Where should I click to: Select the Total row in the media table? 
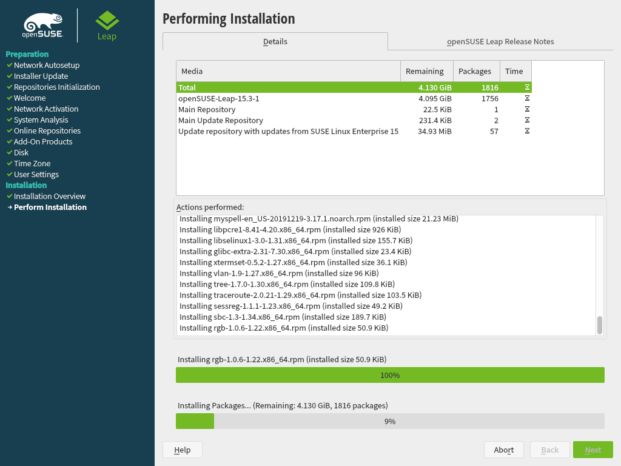354,87
